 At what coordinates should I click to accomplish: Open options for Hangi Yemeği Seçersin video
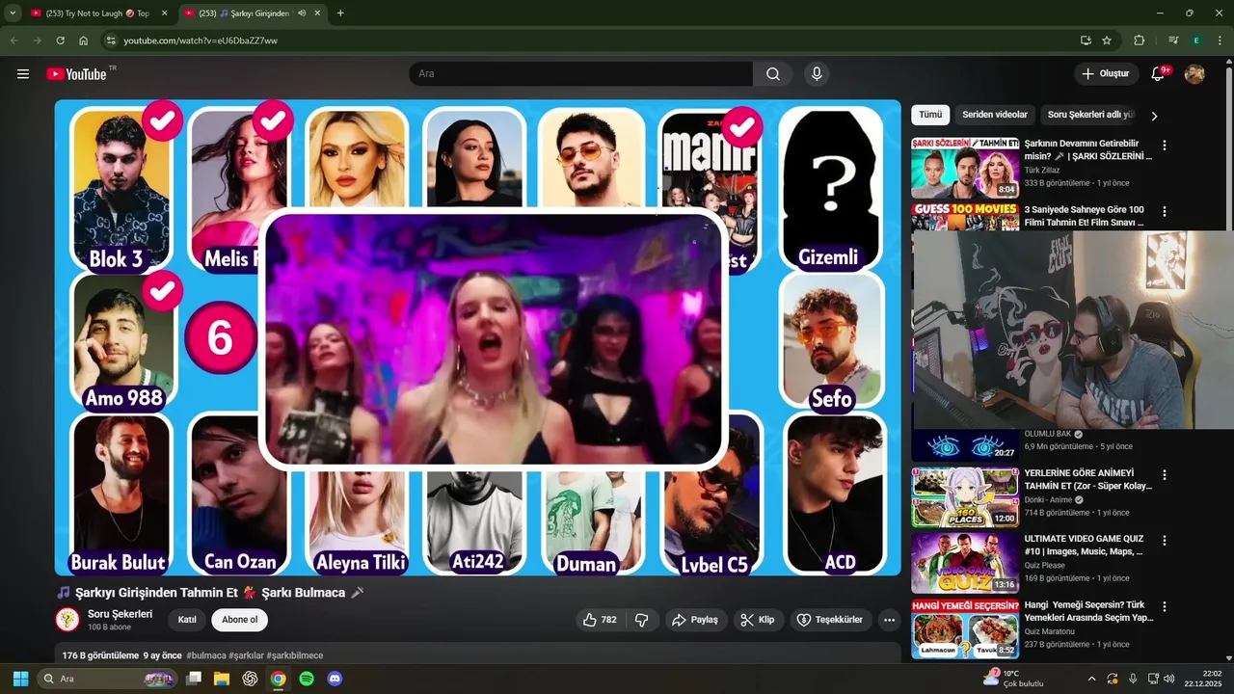point(1164,607)
